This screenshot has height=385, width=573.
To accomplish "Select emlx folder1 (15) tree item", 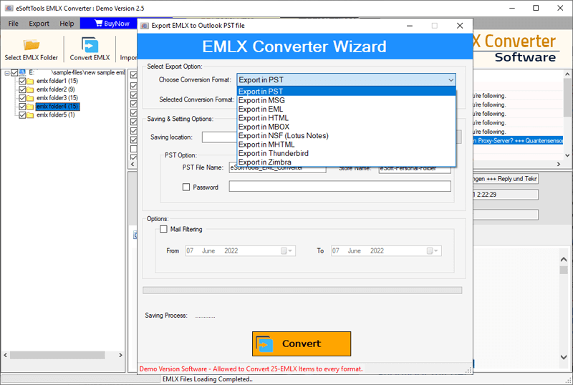I will point(57,81).
